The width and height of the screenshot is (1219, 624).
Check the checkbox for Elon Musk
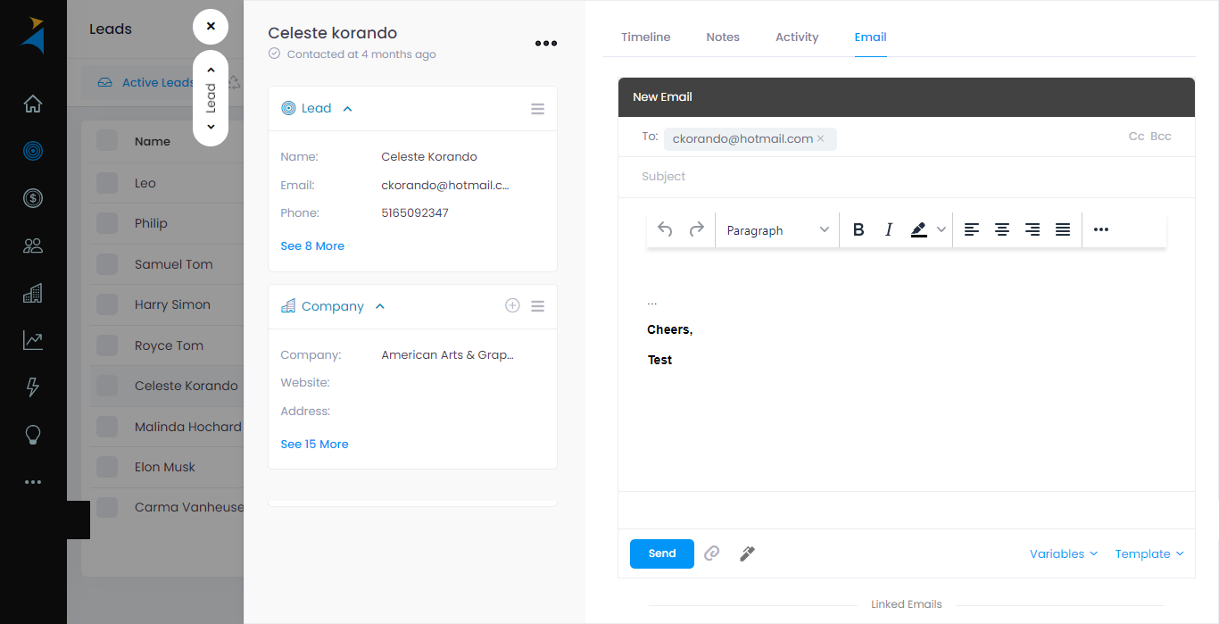107,466
